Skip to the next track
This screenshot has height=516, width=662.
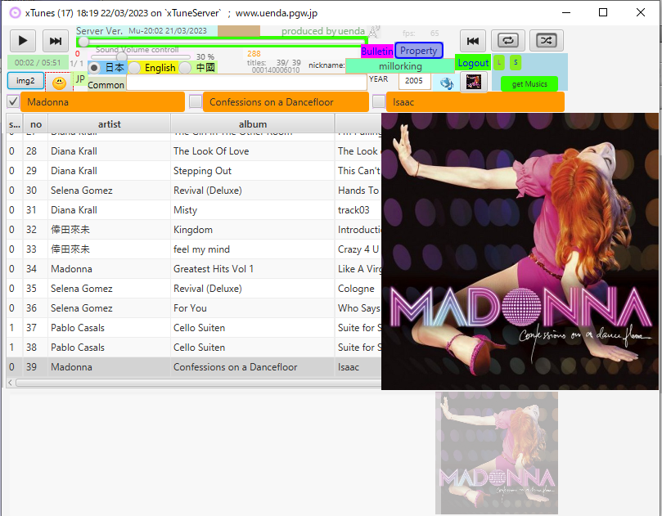[x=56, y=41]
